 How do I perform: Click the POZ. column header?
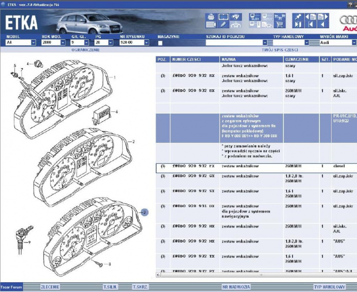(163, 59)
